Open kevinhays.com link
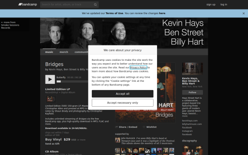Image resolution: width=248 pixels, height=155 pixels. click(x=190, y=121)
